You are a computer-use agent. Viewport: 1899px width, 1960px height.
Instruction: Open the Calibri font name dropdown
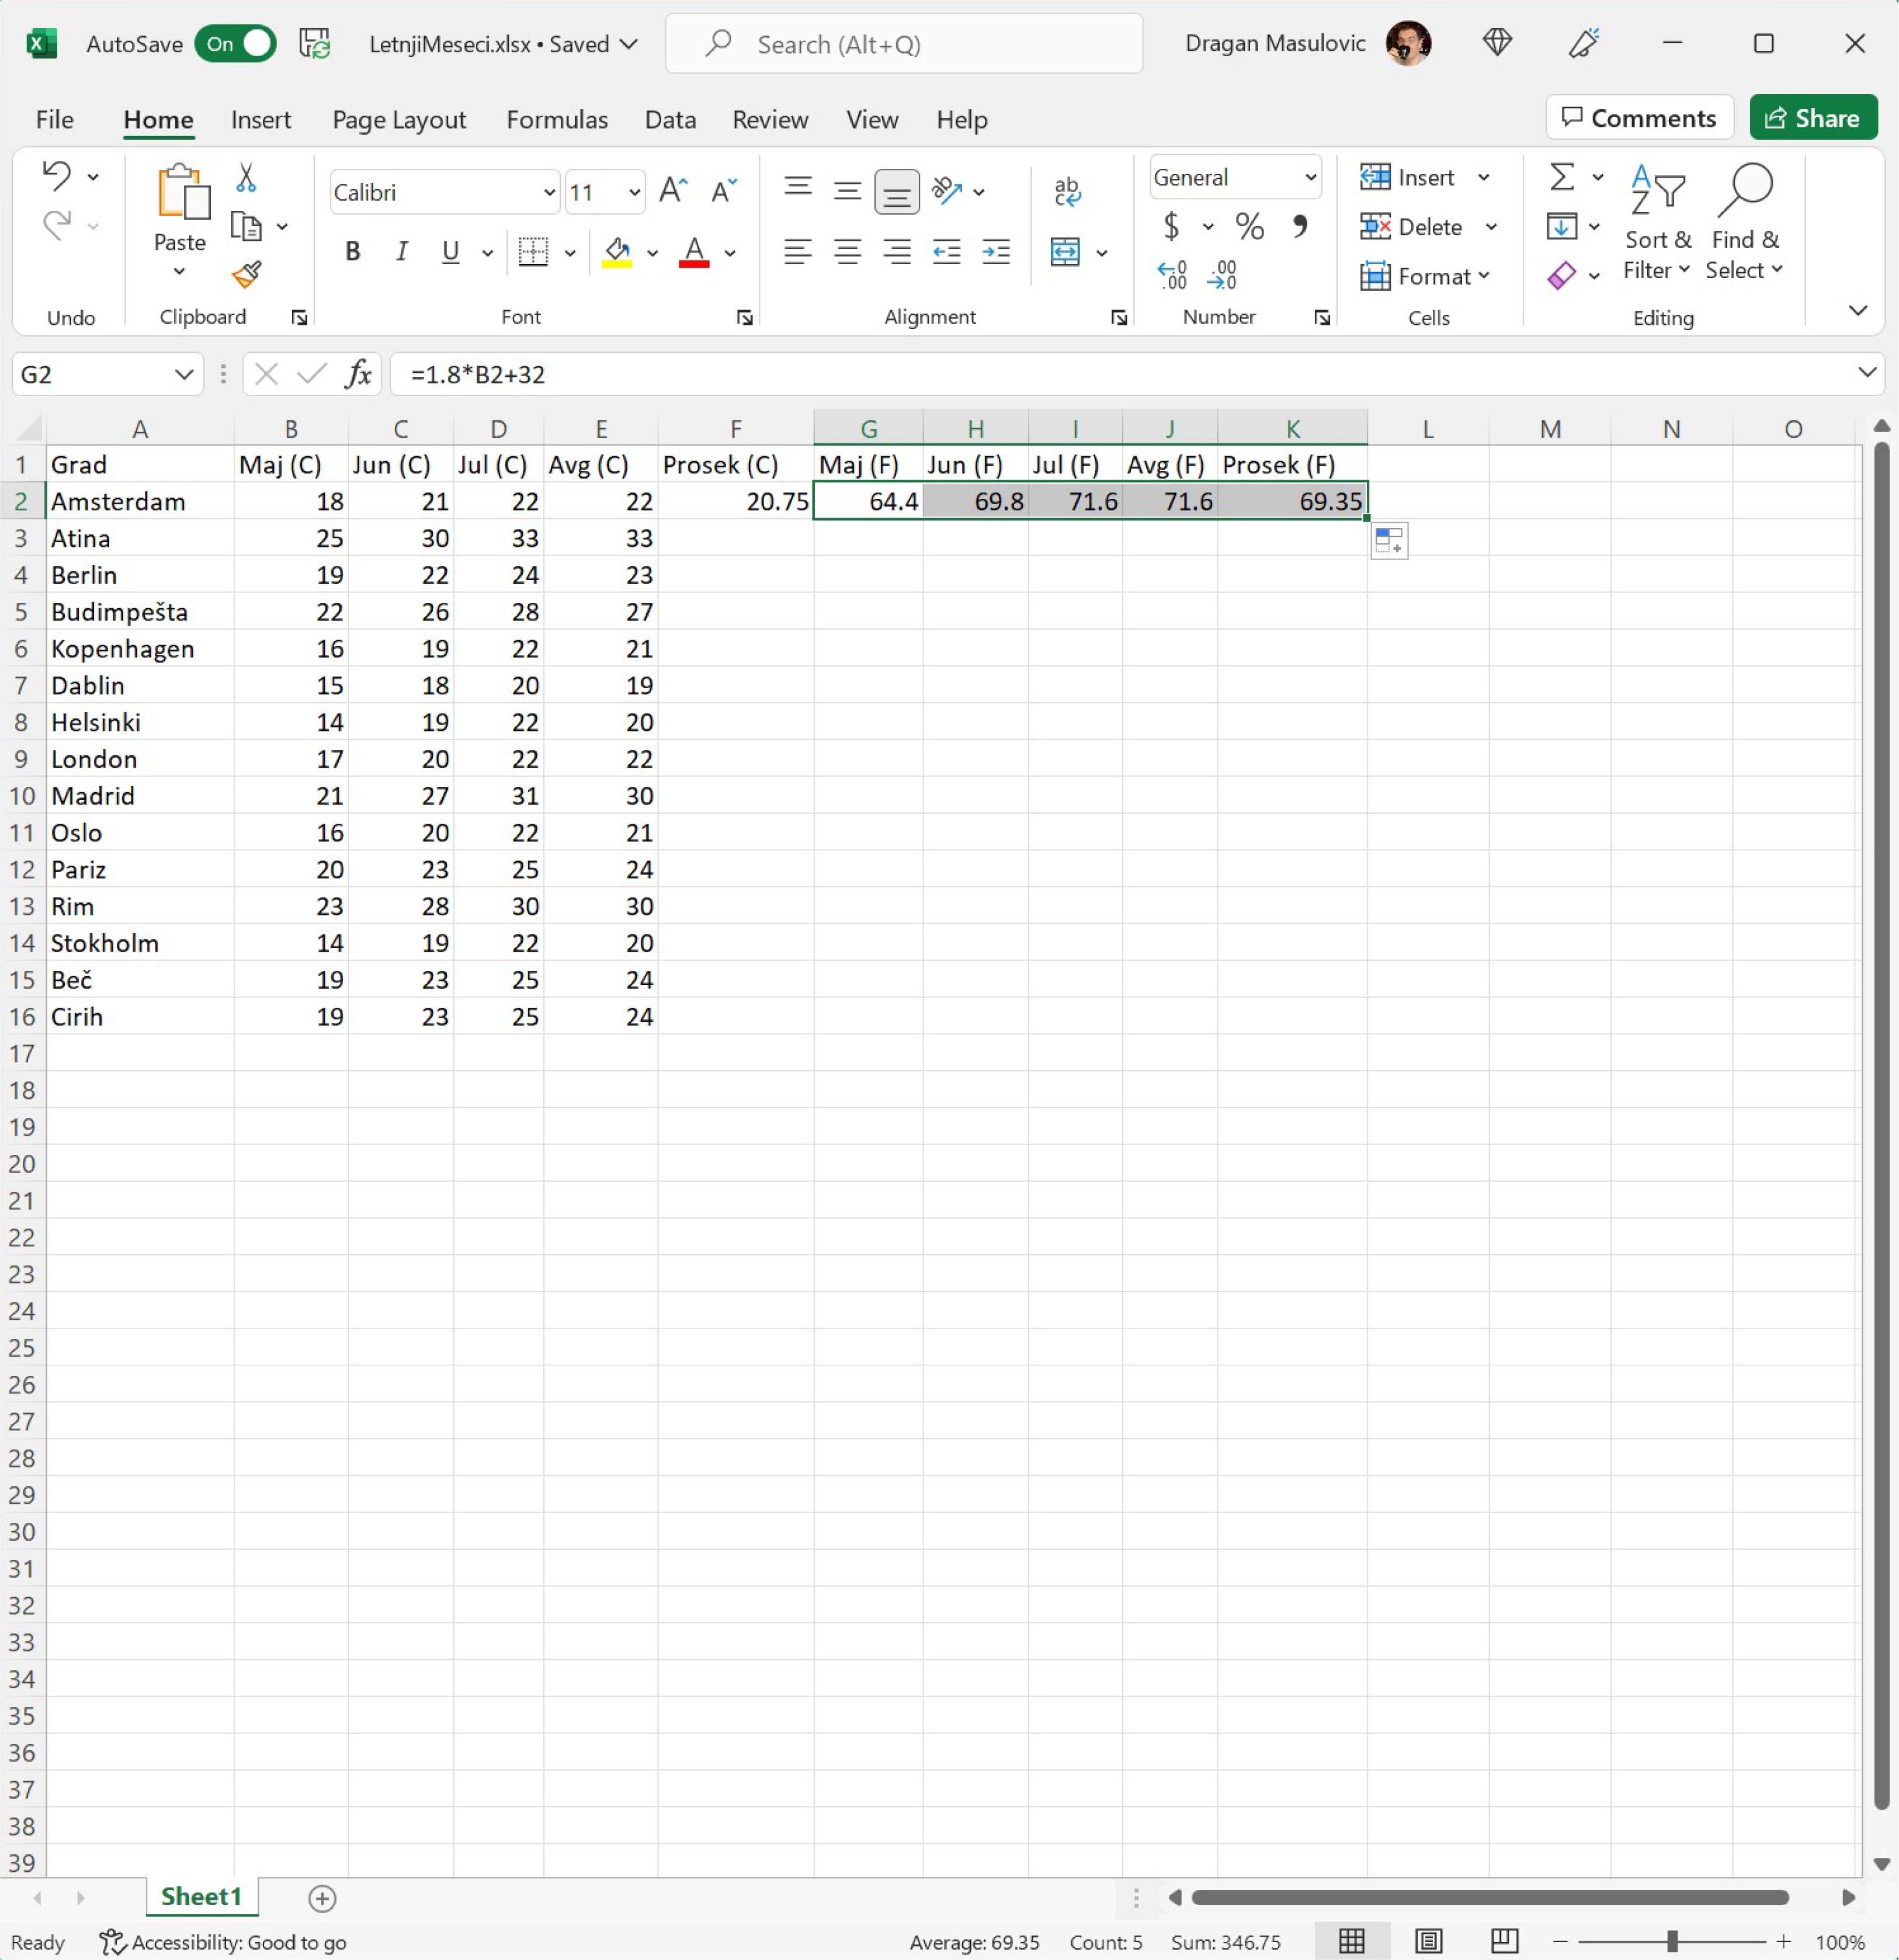(549, 192)
